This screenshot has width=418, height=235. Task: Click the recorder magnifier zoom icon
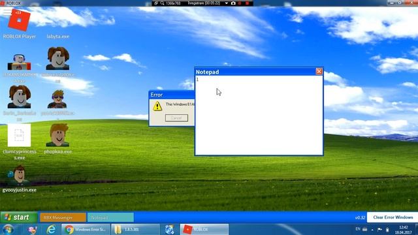[162, 3]
